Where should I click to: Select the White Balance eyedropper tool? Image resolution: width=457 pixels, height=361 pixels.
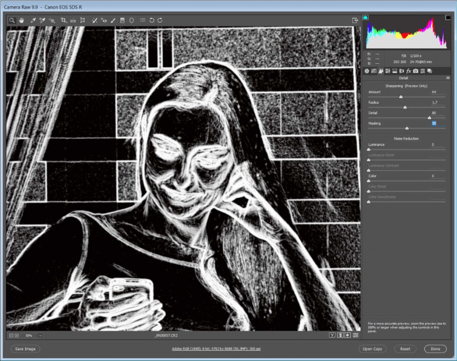[33, 20]
